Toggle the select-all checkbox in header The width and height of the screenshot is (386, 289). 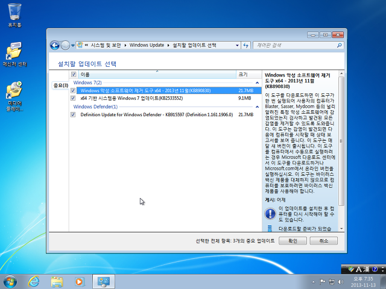pyautogui.click(x=74, y=74)
